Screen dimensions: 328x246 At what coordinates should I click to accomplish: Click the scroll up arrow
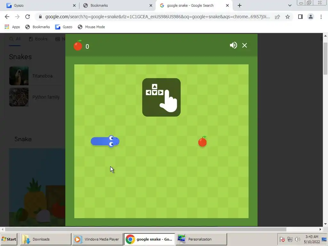325,36
